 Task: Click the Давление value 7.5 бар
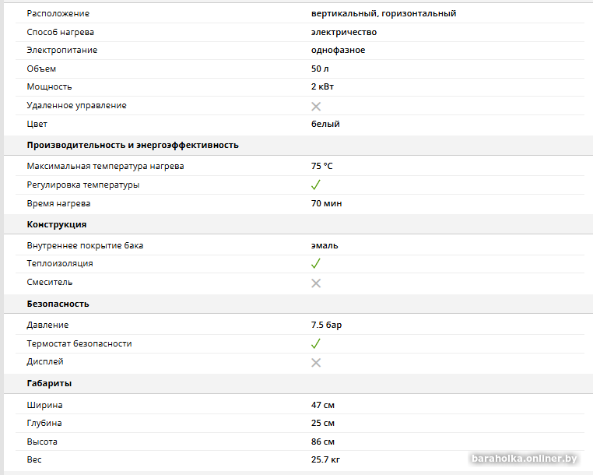click(326, 325)
